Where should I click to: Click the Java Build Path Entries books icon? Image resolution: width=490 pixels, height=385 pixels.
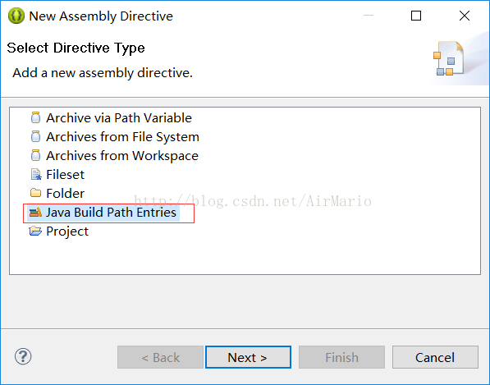[x=35, y=212]
